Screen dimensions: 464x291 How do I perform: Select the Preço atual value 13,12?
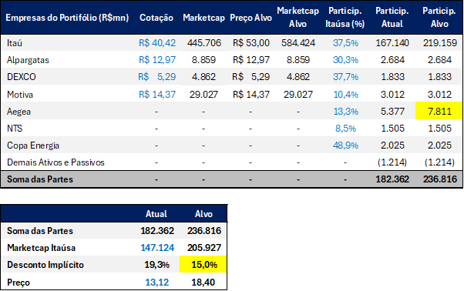click(x=157, y=282)
